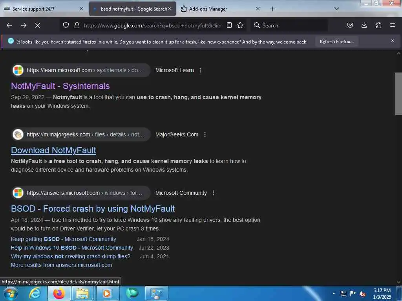This screenshot has width=402, height=301.
Task: Open the Windows Start menu
Action: click(x=11, y=293)
